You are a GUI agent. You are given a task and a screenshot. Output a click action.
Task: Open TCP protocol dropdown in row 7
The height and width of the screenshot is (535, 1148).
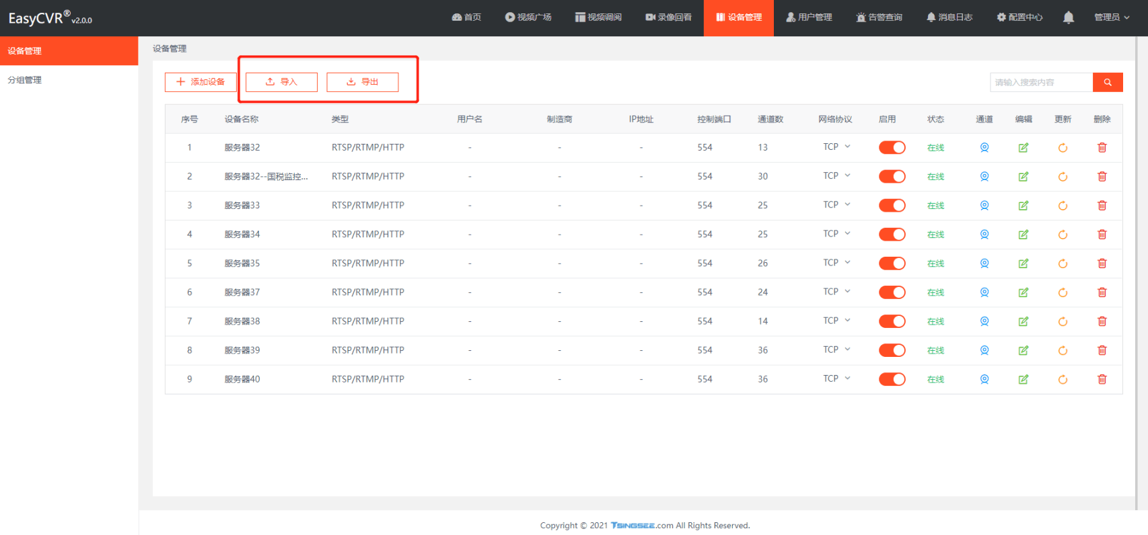click(836, 321)
